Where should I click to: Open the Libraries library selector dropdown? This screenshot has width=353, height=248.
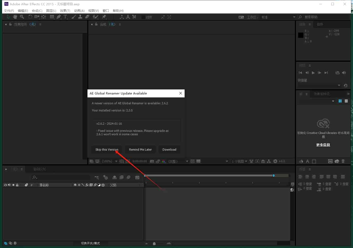(x=317, y=101)
